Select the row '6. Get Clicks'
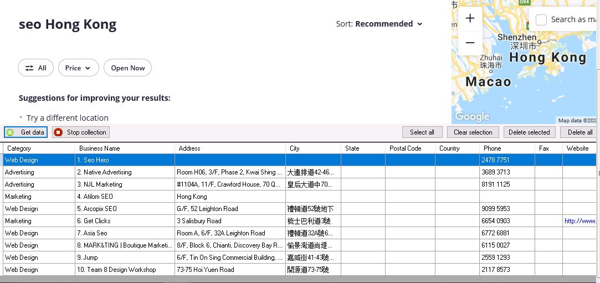This screenshot has height=283, width=600. (x=300, y=221)
